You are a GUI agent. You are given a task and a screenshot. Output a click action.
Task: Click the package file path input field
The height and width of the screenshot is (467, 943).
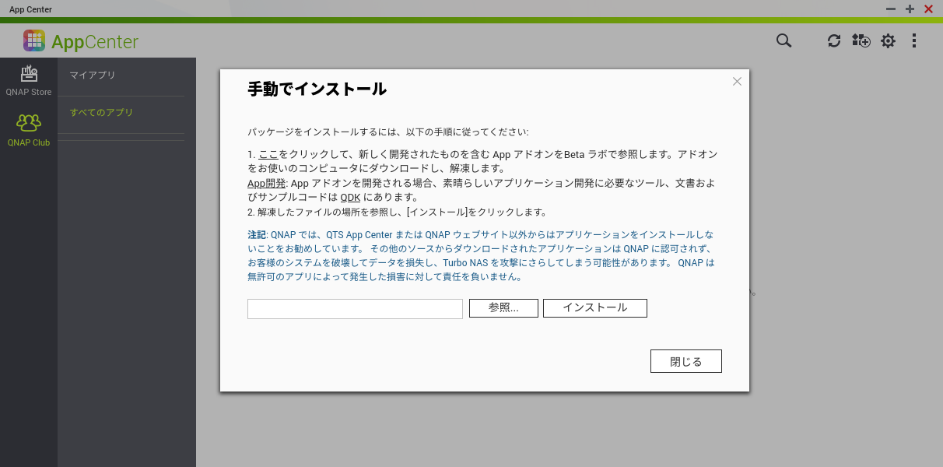[x=355, y=309]
